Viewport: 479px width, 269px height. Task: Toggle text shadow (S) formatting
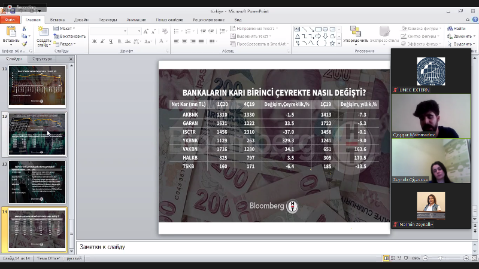[x=119, y=41]
